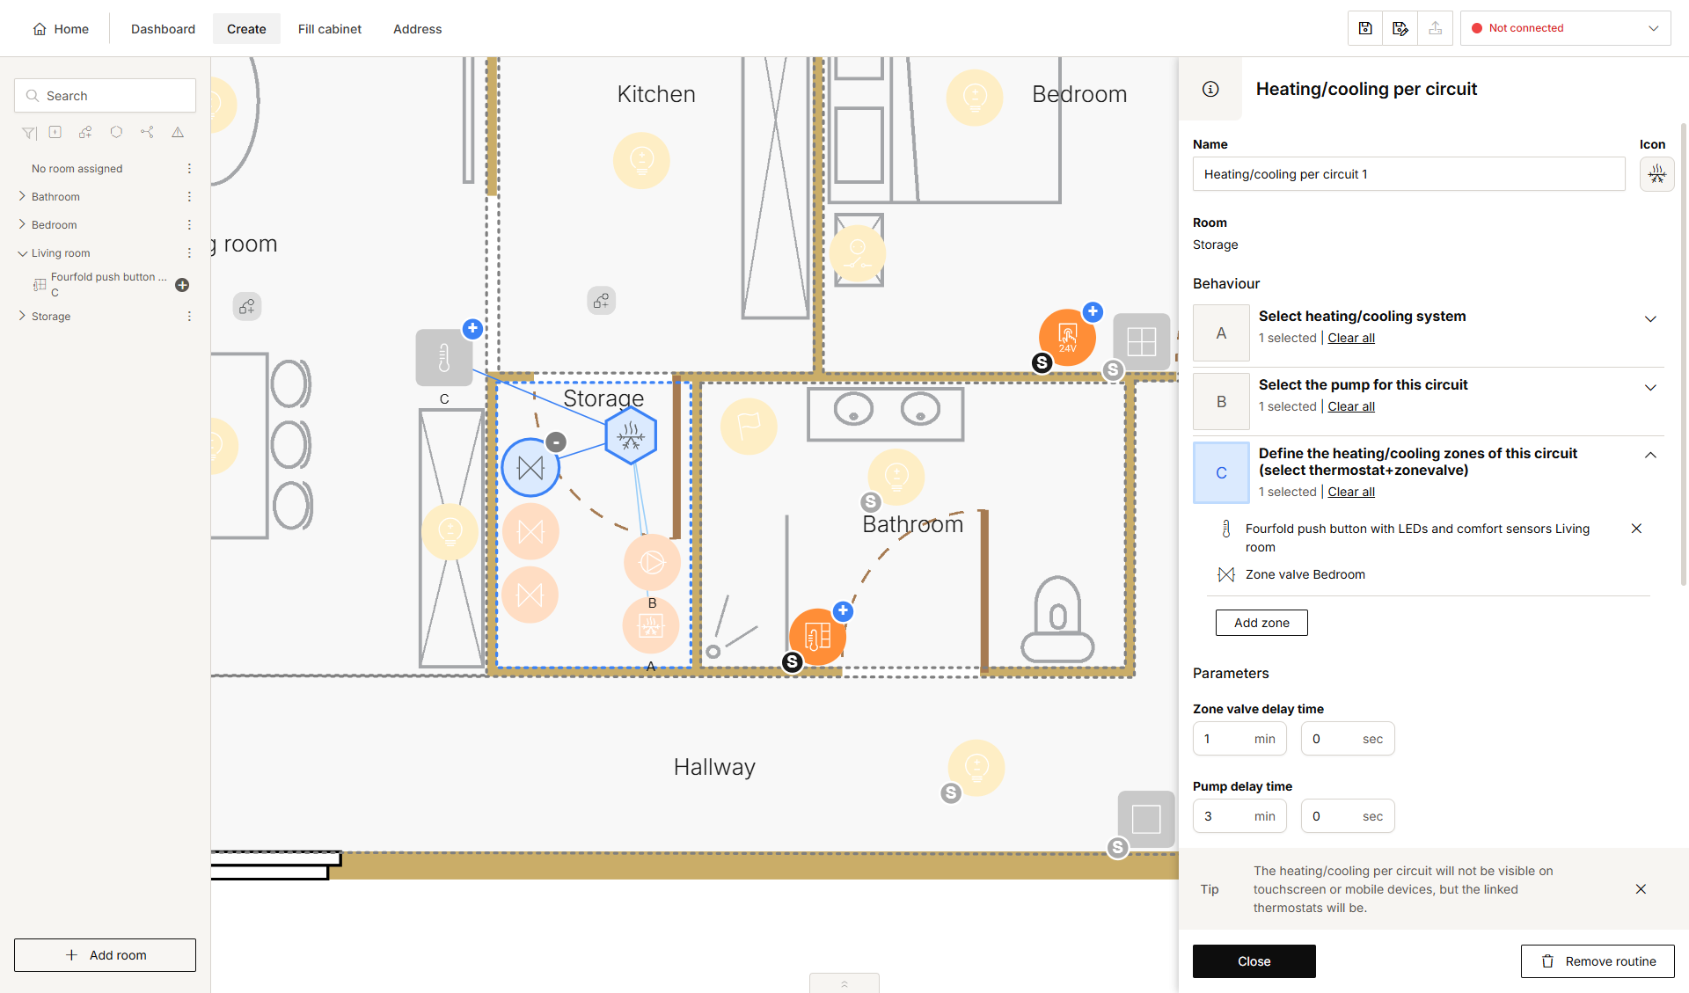Click the Add zone button
Viewport: 1689px width, 993px height.
point(1261,623)
